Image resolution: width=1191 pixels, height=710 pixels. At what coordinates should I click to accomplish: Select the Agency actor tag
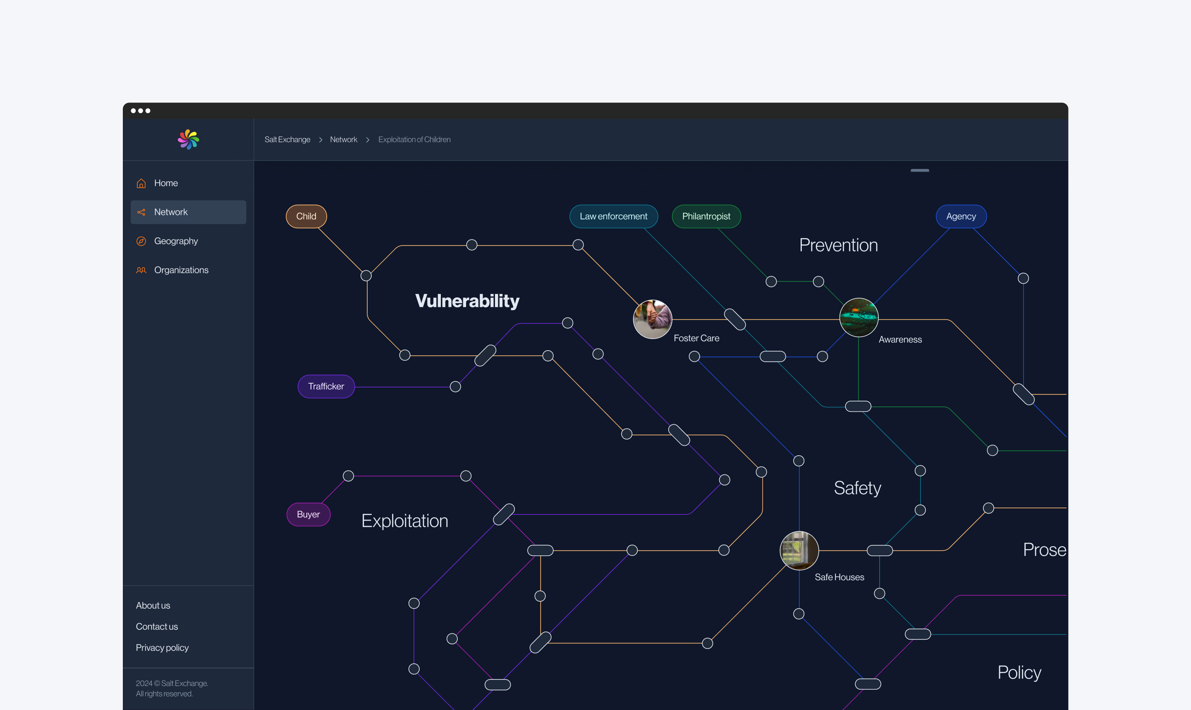pyautogui.click(x=961, y=216)
